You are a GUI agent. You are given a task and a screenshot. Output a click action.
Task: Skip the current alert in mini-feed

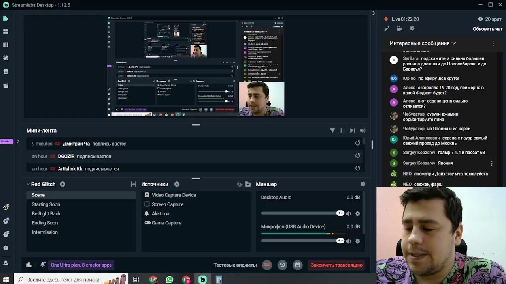[352, 131]
